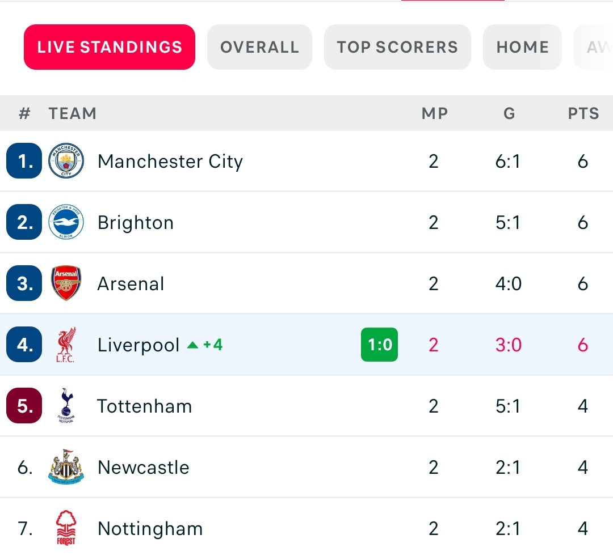Show the partially hidden Away tab

click(594, 47)
